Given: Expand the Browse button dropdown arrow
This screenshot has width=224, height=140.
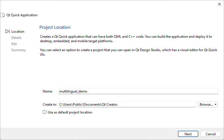Looking at the screenshot, I should pos(216,105).
